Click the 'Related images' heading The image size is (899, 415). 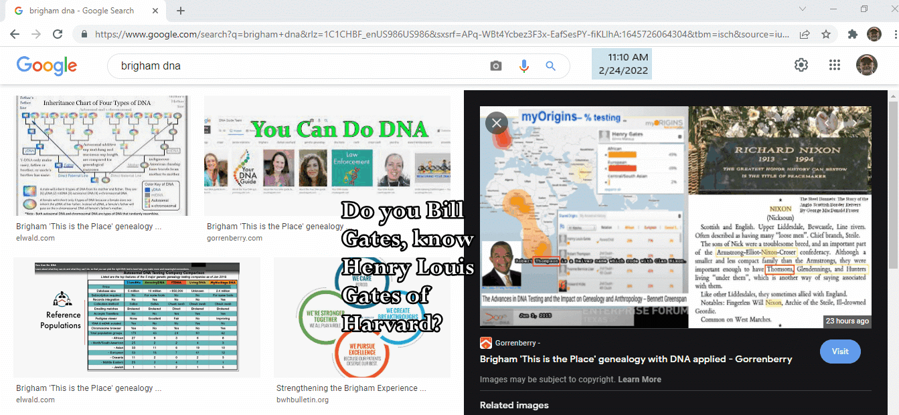pyautogui.click(x=514, y=405)
